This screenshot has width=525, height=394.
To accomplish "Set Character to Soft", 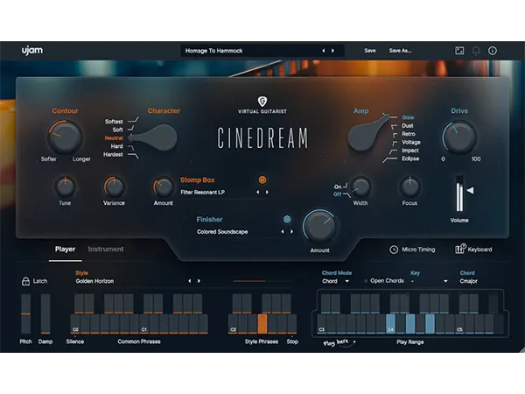I will pos(117,130).
